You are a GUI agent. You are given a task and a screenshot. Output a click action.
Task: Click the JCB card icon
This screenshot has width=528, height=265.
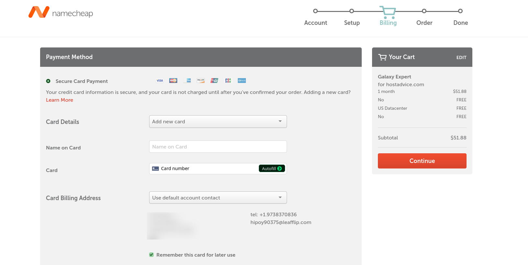228,81
